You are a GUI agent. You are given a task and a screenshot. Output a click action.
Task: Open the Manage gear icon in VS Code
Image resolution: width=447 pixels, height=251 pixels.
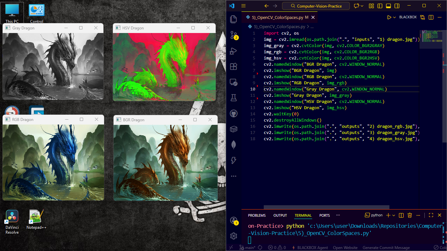click(234, 236)
